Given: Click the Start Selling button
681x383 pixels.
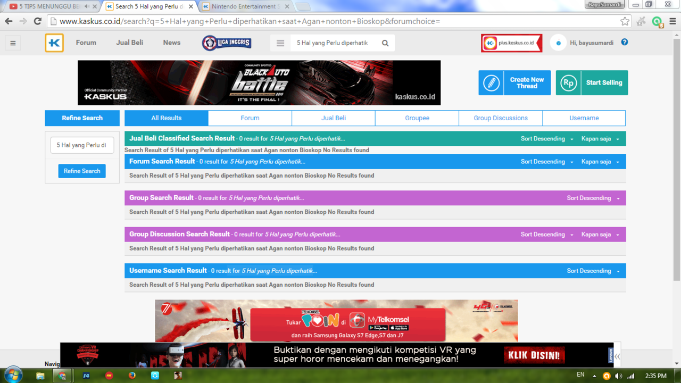Looking at the screenshot, I should click(x=592, y=83).
